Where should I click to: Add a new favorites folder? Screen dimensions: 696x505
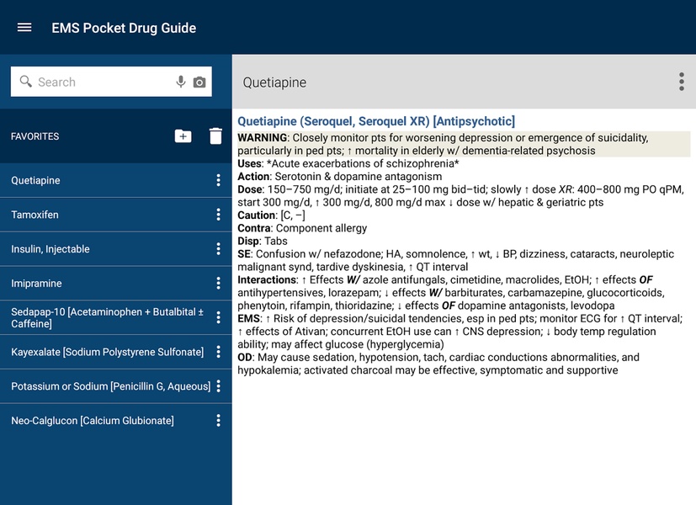[x=183, y=136]
